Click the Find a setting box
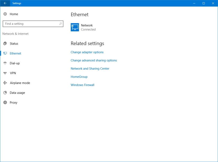 (x=33, y=24)
